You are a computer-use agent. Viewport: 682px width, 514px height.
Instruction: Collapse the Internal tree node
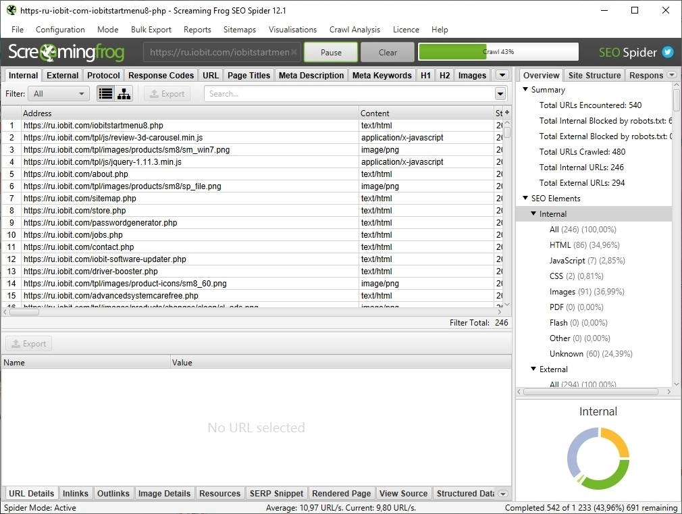(533, 213)
